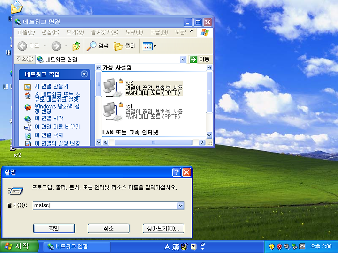Image resolution: width=338 pixels, height=253 pixels.
Task: Click 확인 button in Run dialog
Action: coord(54,229)
